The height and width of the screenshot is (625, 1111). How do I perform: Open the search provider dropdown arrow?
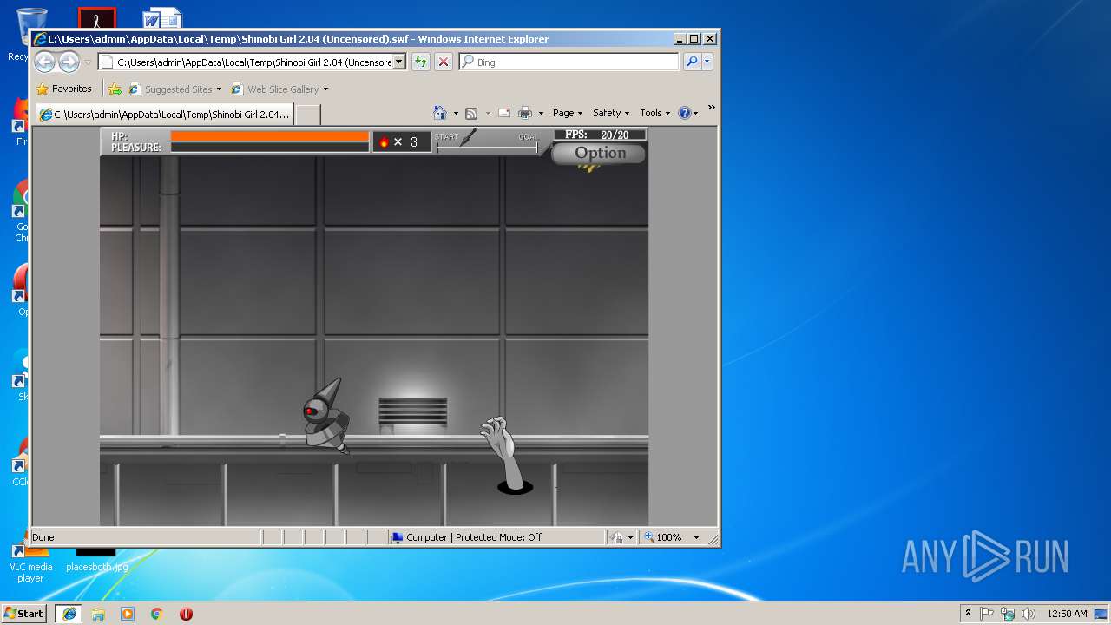tap(707, 62)
